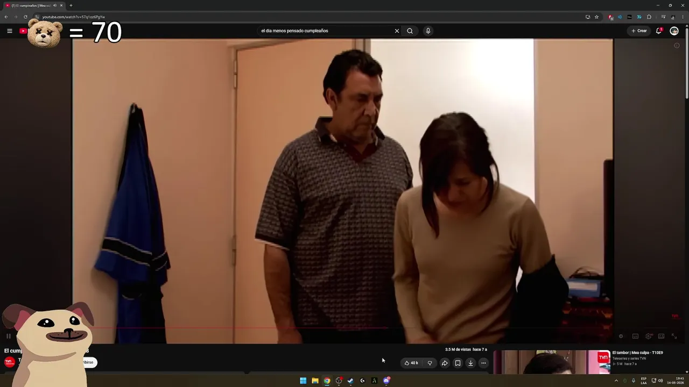Close the 'El cumpleaños' browser tab
The height and width of the screenshot is (387, 689).
(61, 5)
